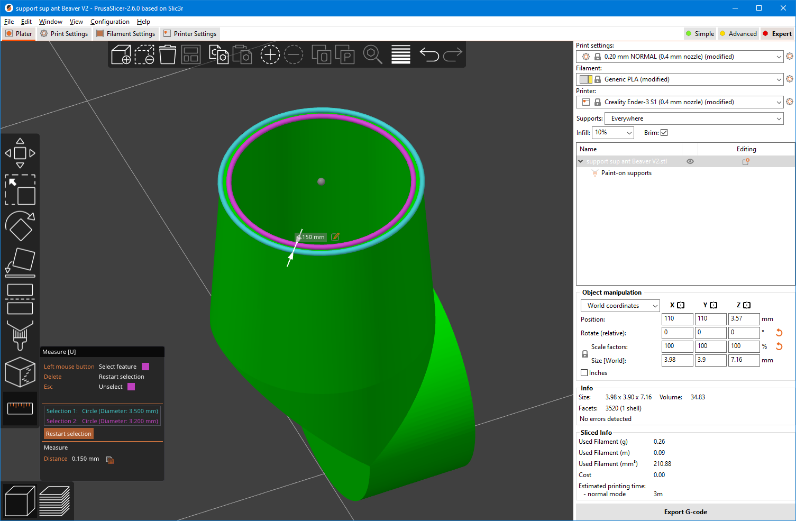Open the Help menu

143,22
